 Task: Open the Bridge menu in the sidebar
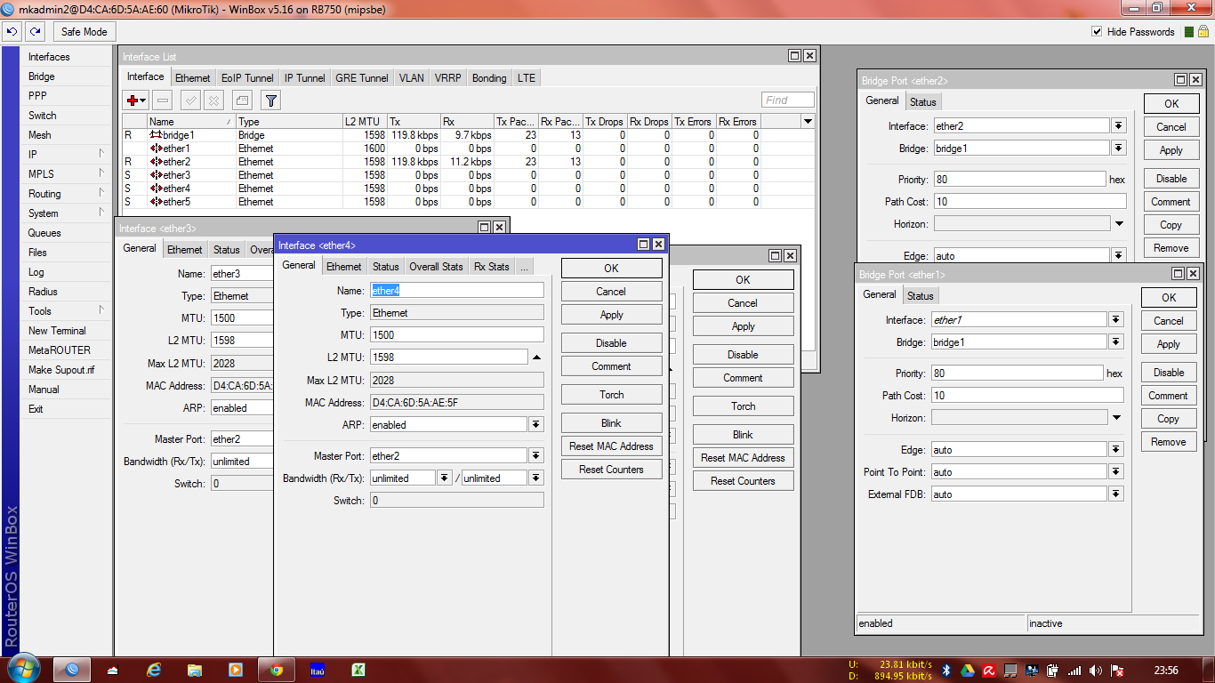click(x=42, y=76)
